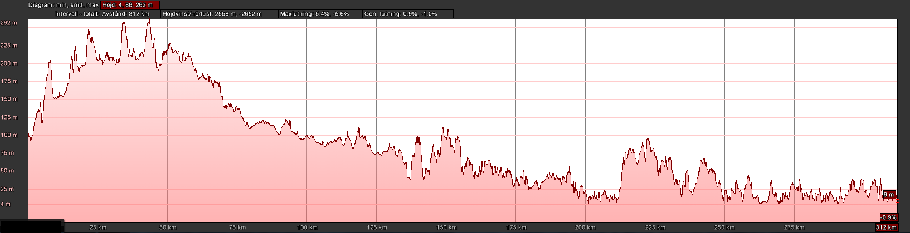Click the small red cursor marker at profile end
The width and height of the screenshot is (910, 233).
[x=897, y=201]
